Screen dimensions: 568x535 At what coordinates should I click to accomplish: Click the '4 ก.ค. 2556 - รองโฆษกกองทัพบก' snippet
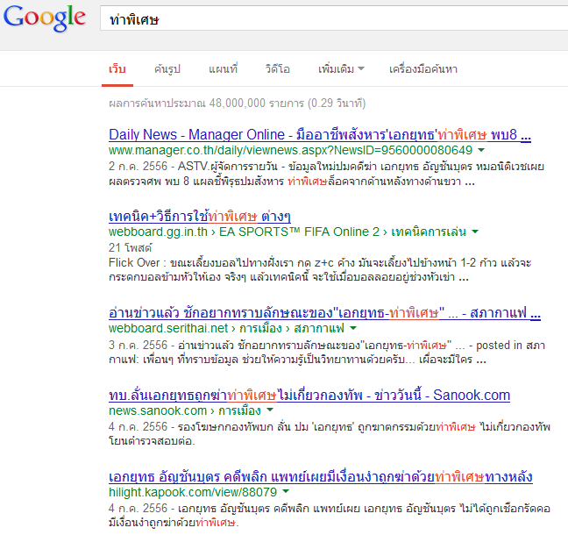(330, 433)
